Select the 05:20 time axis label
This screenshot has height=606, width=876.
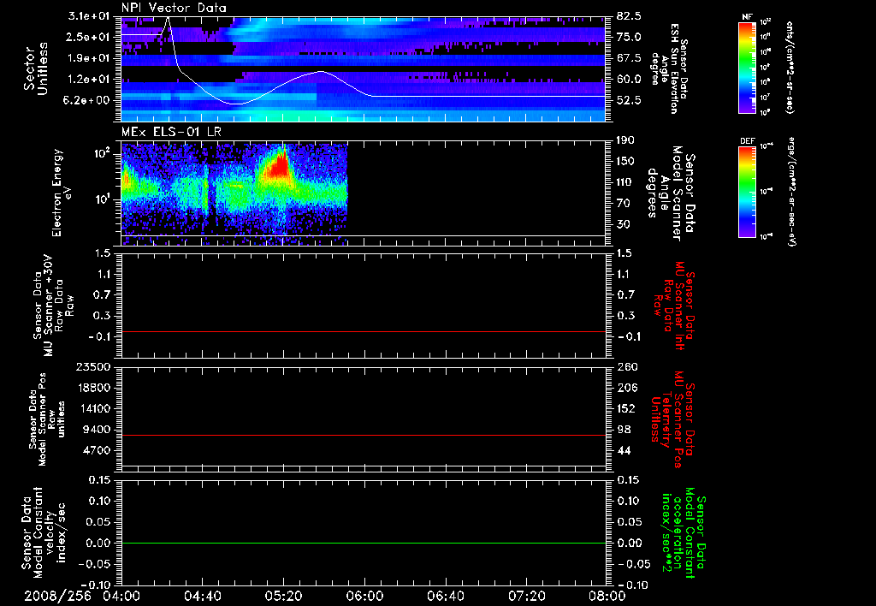pyautogui.click(x=283, y=596)
